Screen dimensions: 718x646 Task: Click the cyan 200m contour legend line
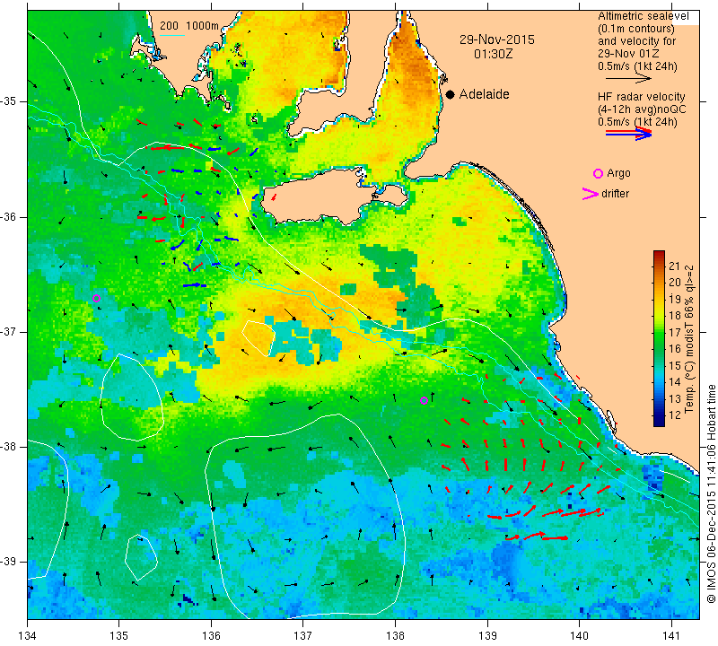pos(171,35)
